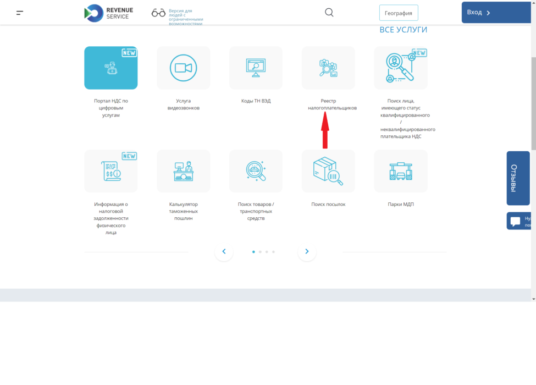The image size is (536, 385).
Task: Open the Отзывы feedback side tab
Action: pyautogui.click(x=518, y=178)
